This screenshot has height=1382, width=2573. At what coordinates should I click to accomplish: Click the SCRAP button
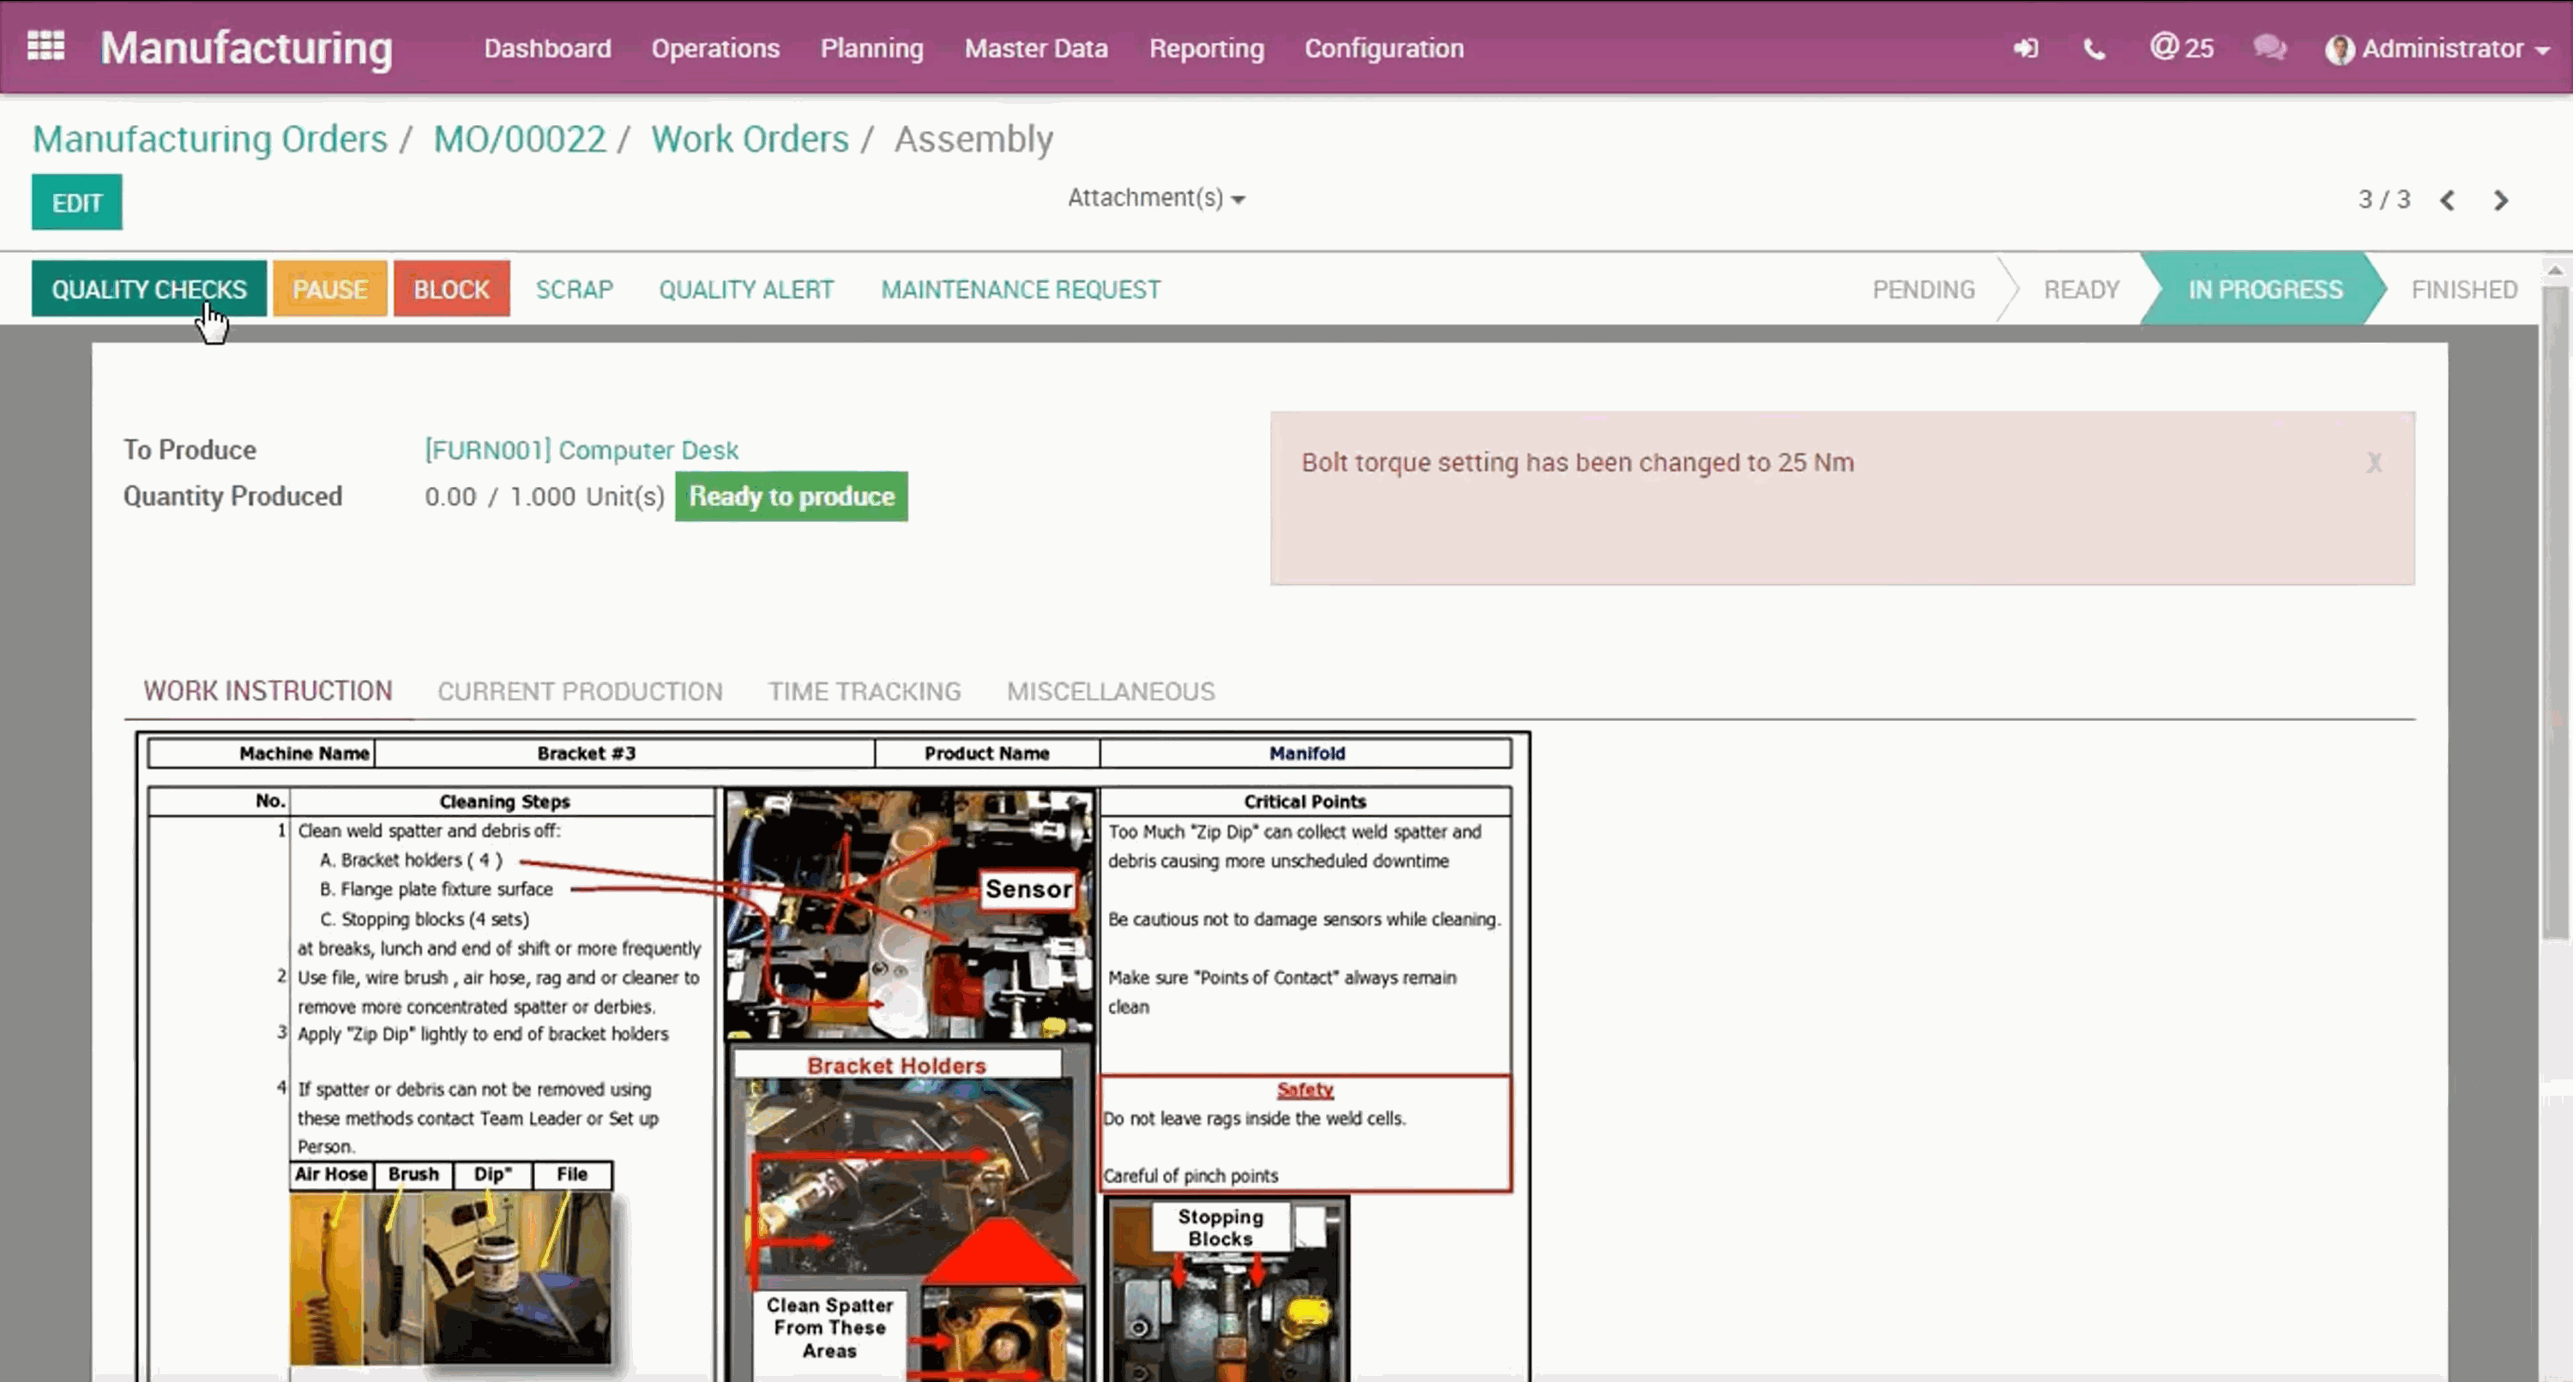575,290
